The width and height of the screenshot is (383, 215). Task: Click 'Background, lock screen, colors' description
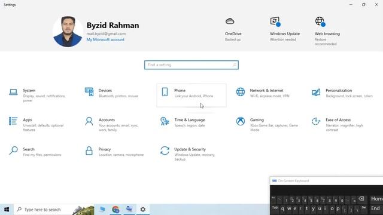[349, 96]
